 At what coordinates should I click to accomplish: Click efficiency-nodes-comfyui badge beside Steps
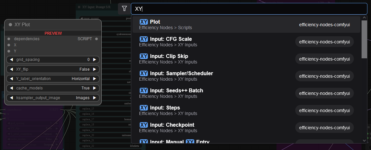[x=325, y=110]
